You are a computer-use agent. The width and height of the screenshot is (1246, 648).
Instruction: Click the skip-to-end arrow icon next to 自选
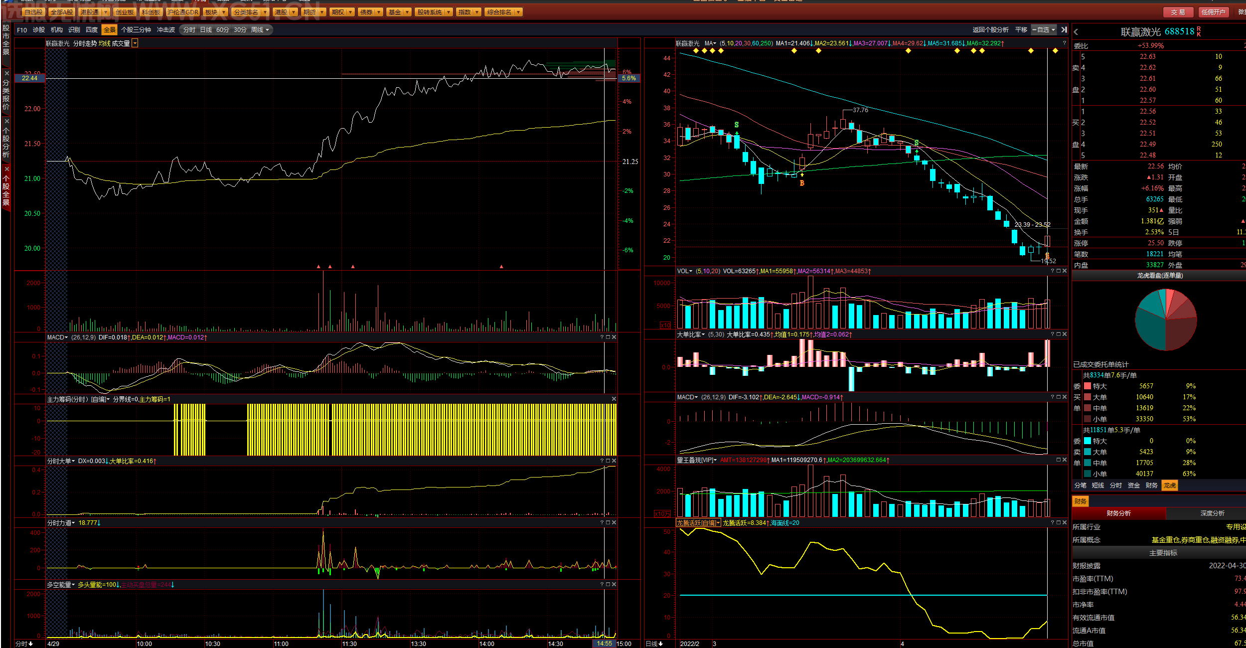tap(1064, 30)
